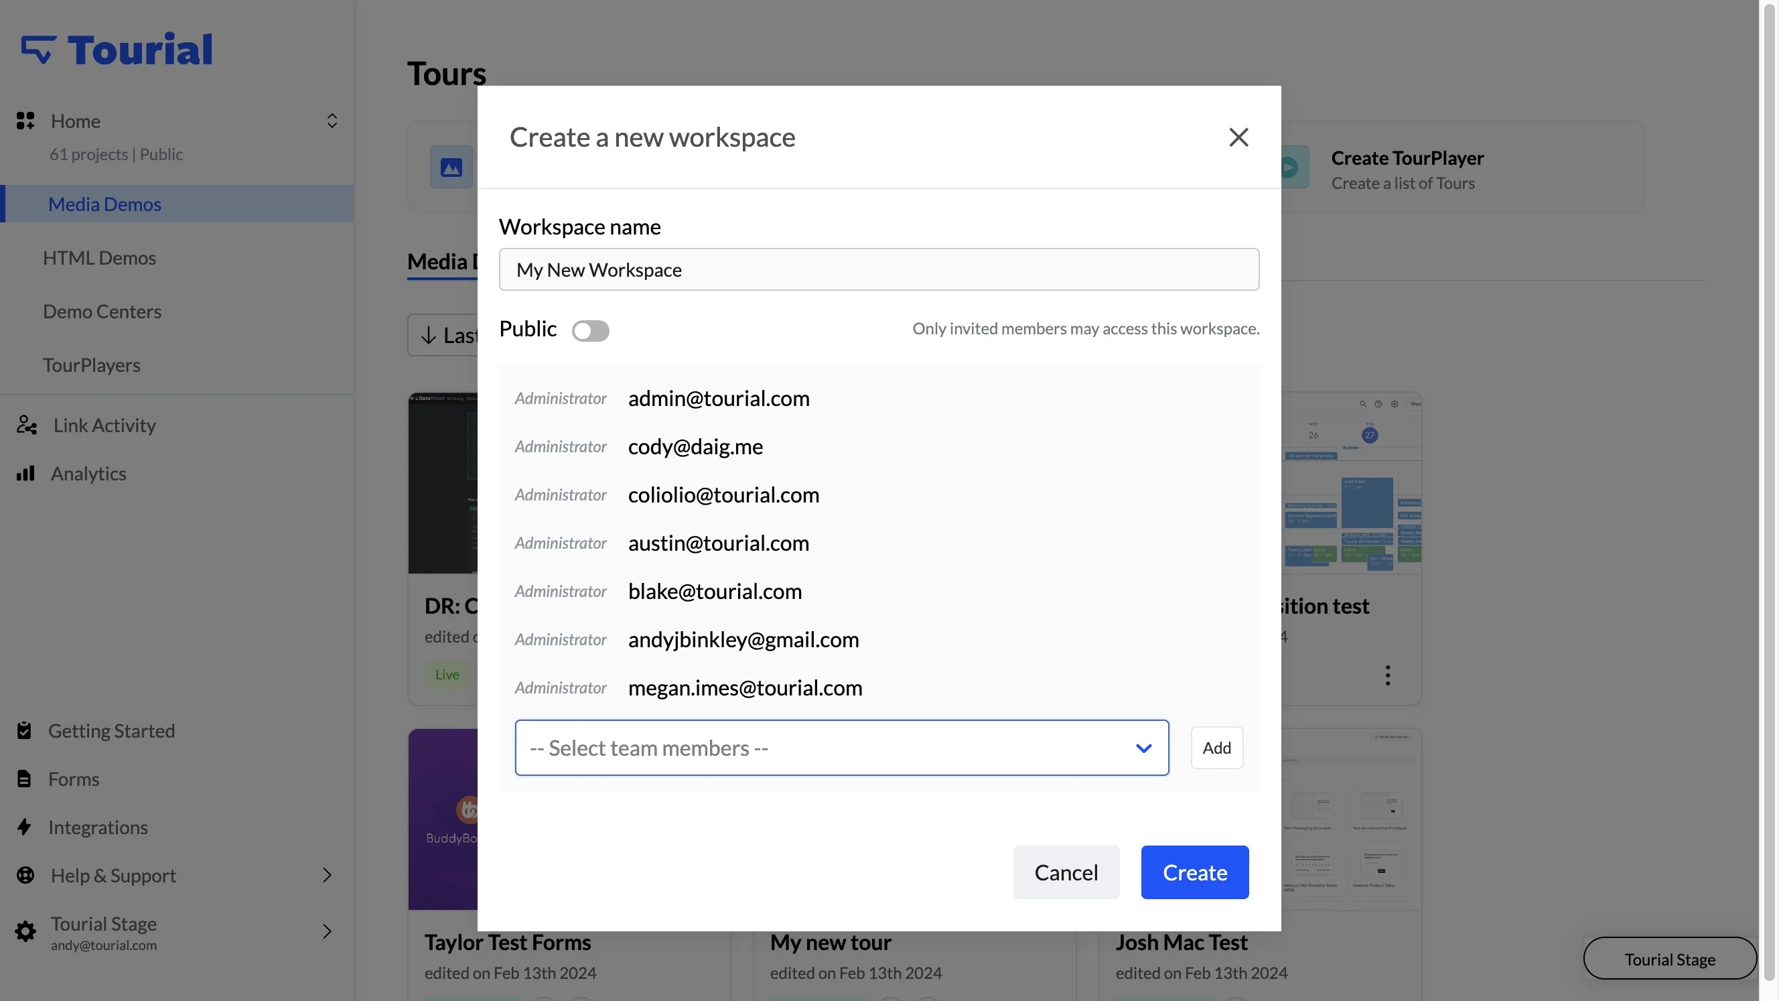Click the 61 projects | Public label
This screenshot has height=1001, width=1779.
[x=116, y=154]
